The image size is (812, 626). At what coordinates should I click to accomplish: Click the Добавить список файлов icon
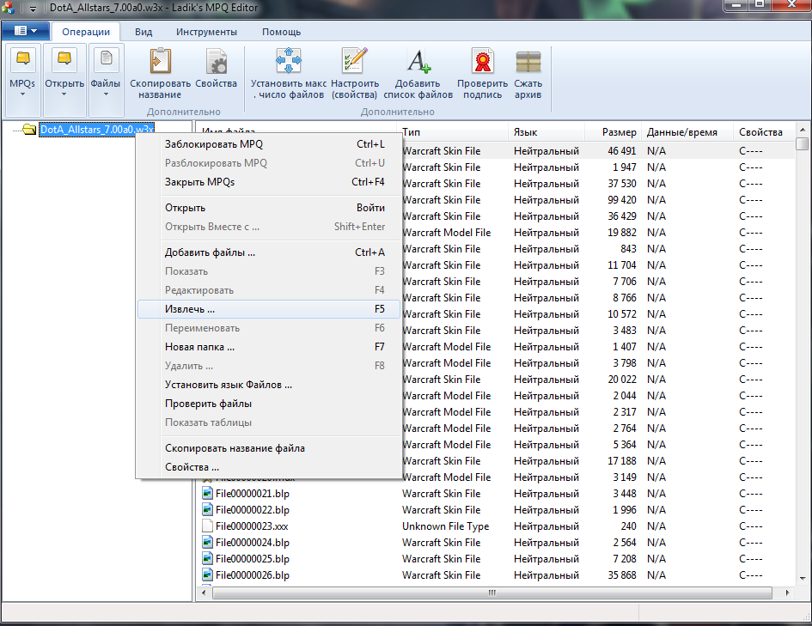pyautogui.click(x=418, y=60)
